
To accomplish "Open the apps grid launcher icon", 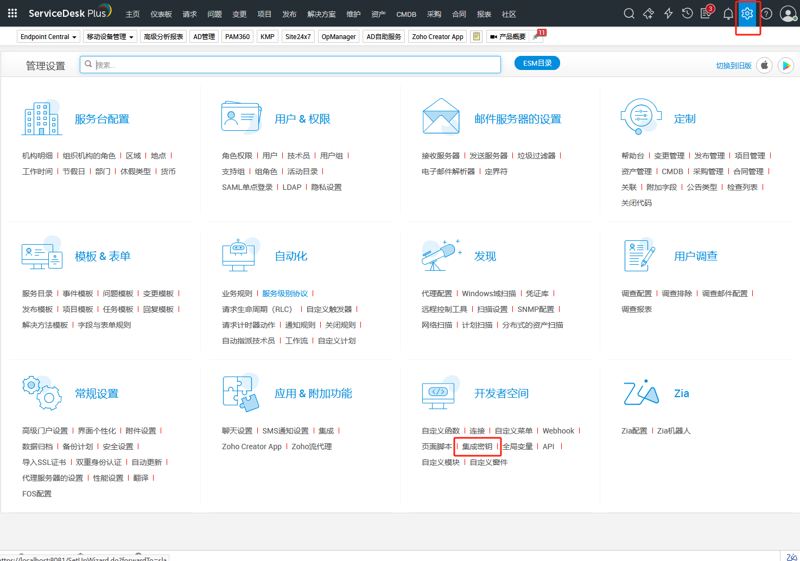I will pyautogui.click(x=12, y=13).
